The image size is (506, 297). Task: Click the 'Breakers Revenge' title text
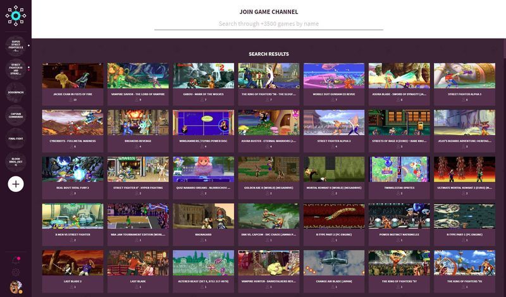coord(138,141)
